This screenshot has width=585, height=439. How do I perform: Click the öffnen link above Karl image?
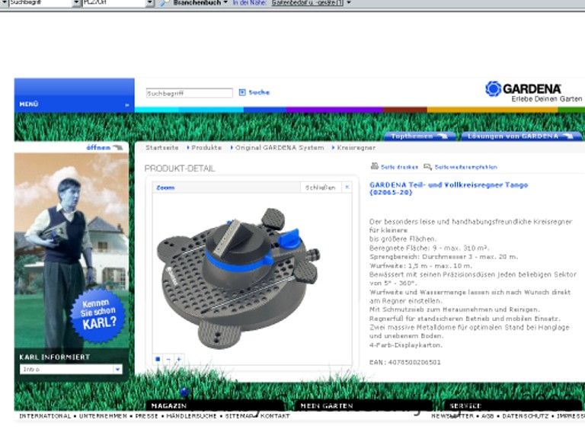coord(98,147)
